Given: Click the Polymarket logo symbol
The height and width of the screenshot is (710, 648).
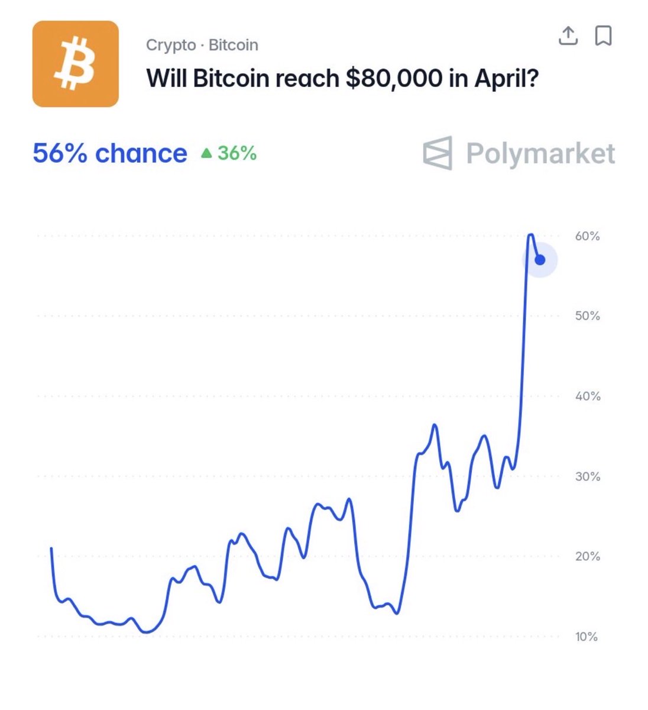Looking at the screenshot, I should (x=438, y=153).
